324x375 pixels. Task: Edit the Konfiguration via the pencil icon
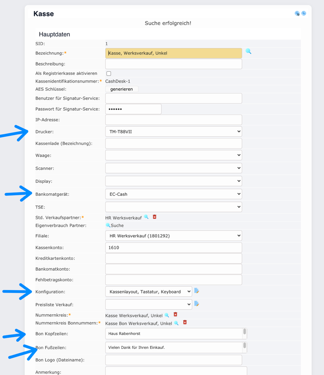pyautogui.click(x=197, y=291)
